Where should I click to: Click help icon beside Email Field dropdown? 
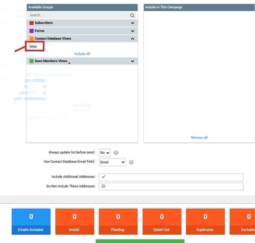point(131,162)
